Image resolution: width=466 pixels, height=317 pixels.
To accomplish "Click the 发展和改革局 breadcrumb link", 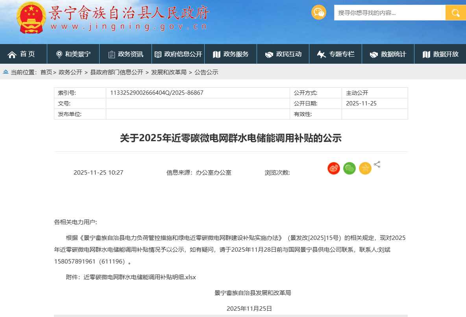I will tap(169, 72).
